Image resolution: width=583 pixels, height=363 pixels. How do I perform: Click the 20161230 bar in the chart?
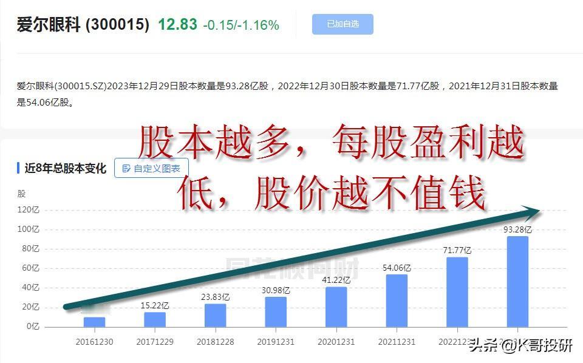[x=95, y=322]
